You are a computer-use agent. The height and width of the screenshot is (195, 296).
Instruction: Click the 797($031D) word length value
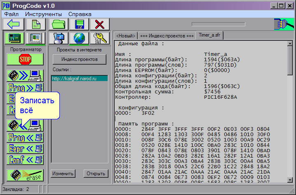pos(220,65)
